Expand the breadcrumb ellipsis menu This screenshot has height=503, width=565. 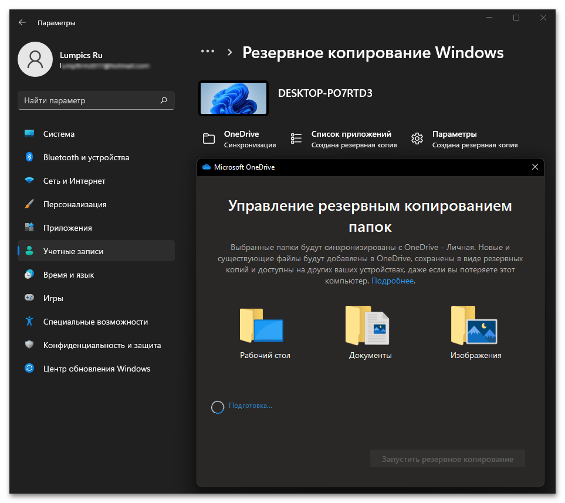208,52
